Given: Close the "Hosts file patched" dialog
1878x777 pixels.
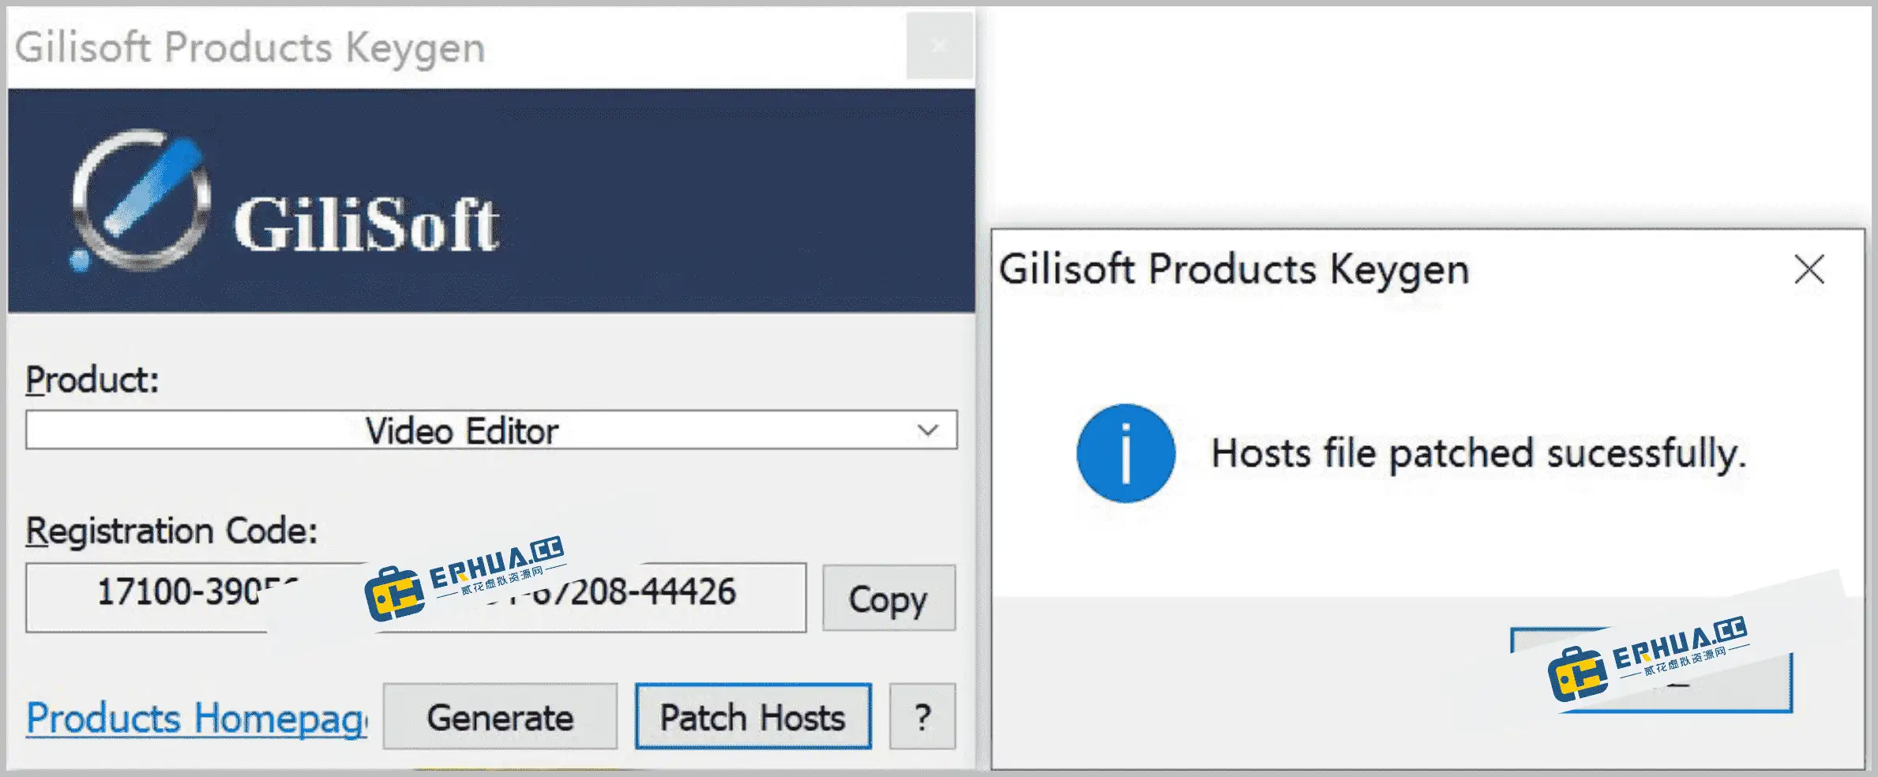Looking at the screenshot, I should (x=1809, y=269).
